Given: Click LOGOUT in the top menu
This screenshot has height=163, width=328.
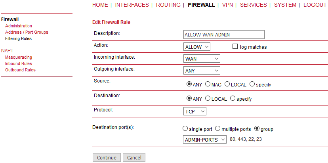Looking at the screenshot, I should click(x=315, y=5).
